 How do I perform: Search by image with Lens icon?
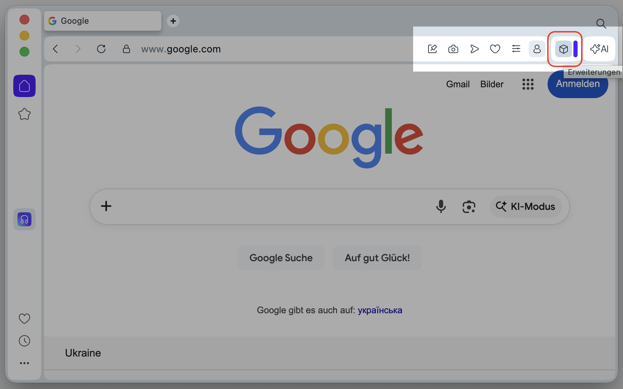[469, 207]
